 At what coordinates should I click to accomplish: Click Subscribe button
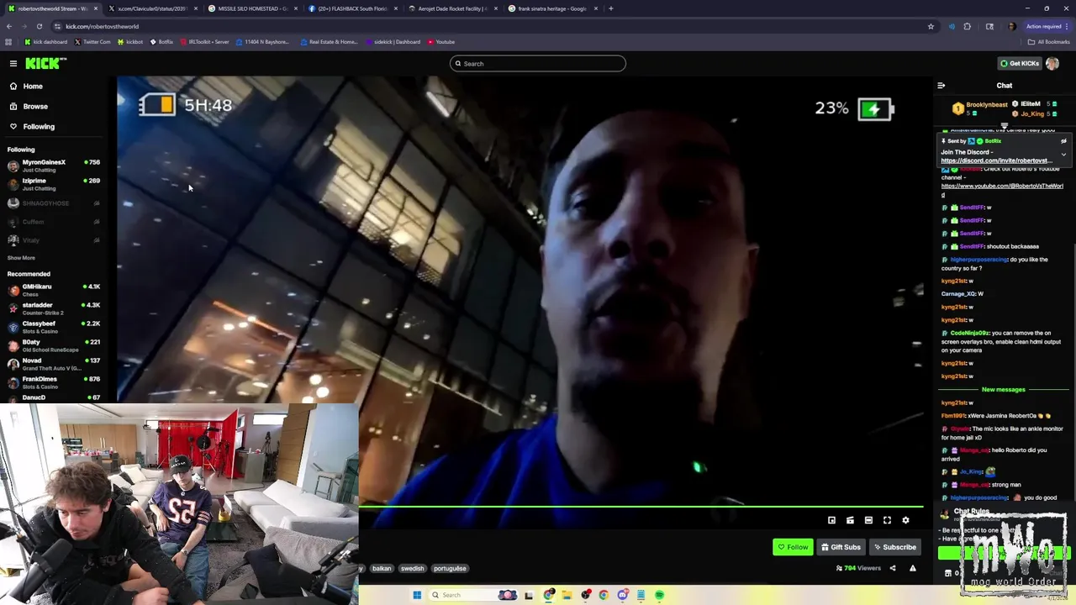click(894, 547)
